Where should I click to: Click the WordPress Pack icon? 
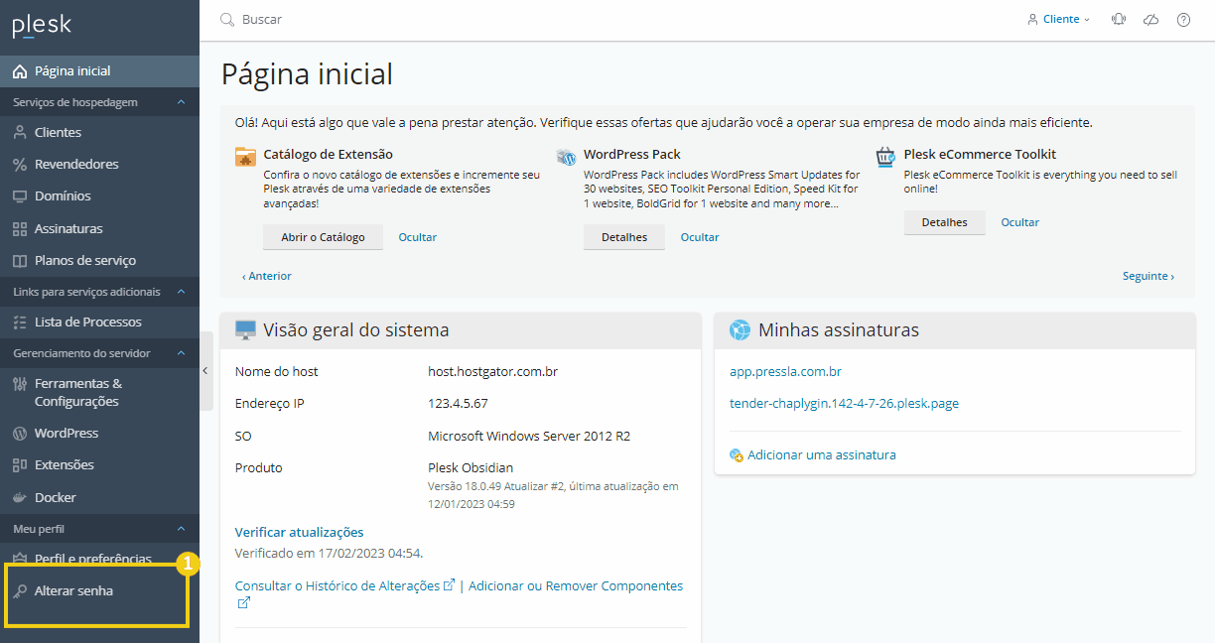click(566, 157)
